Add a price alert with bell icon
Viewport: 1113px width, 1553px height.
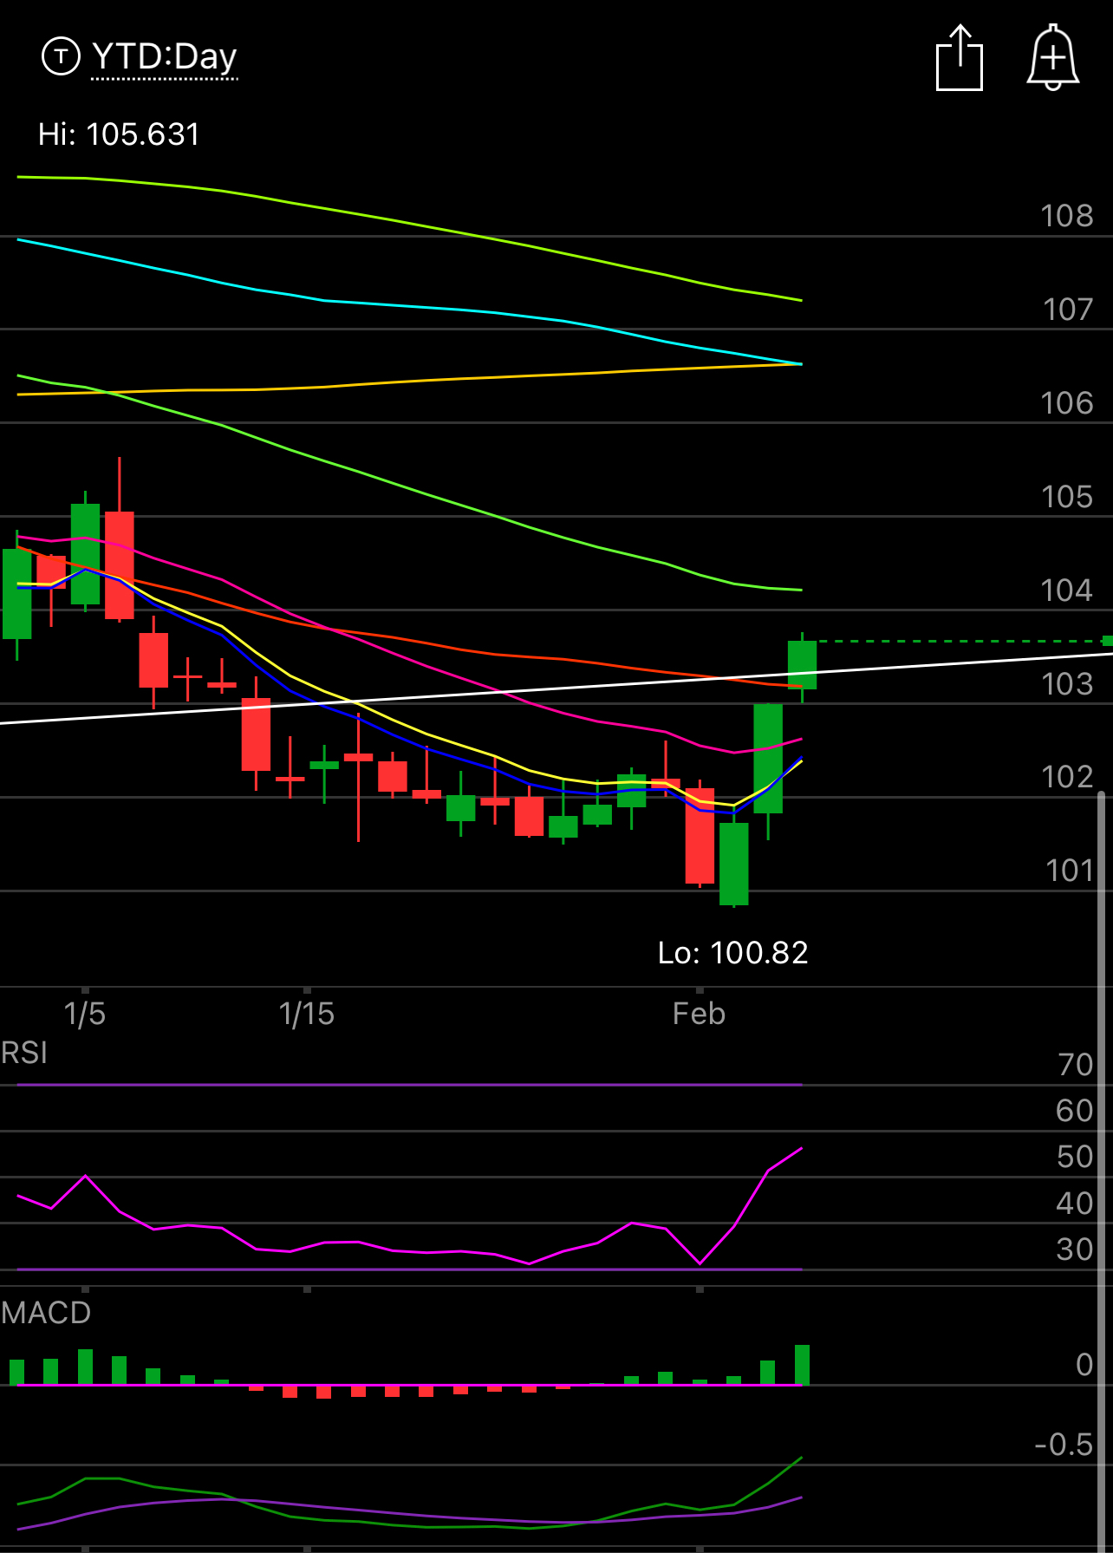pyautogui.click(x=1053, y=57)
